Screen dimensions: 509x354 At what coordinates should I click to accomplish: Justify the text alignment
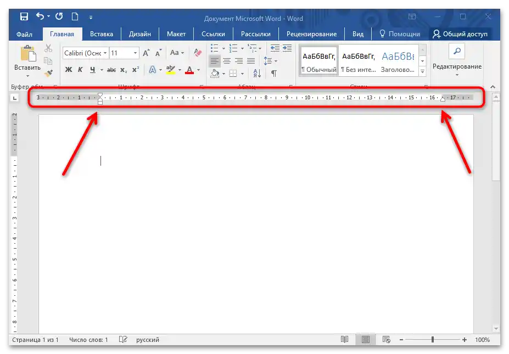251,61
